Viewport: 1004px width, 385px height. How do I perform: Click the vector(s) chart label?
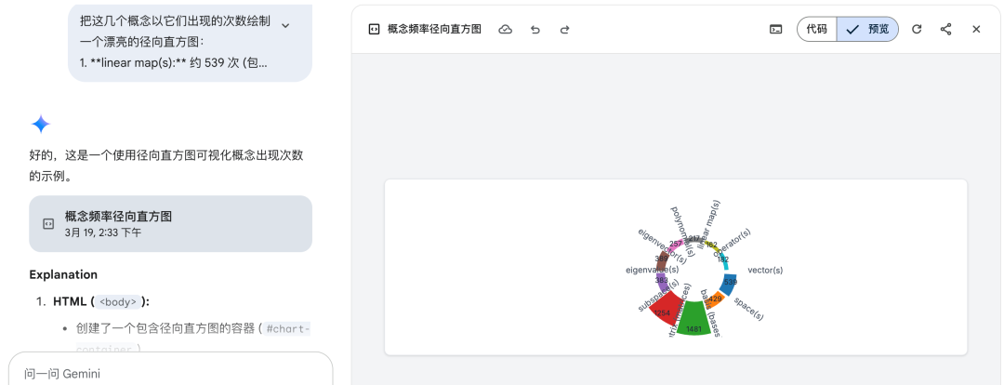coord(765,271)
